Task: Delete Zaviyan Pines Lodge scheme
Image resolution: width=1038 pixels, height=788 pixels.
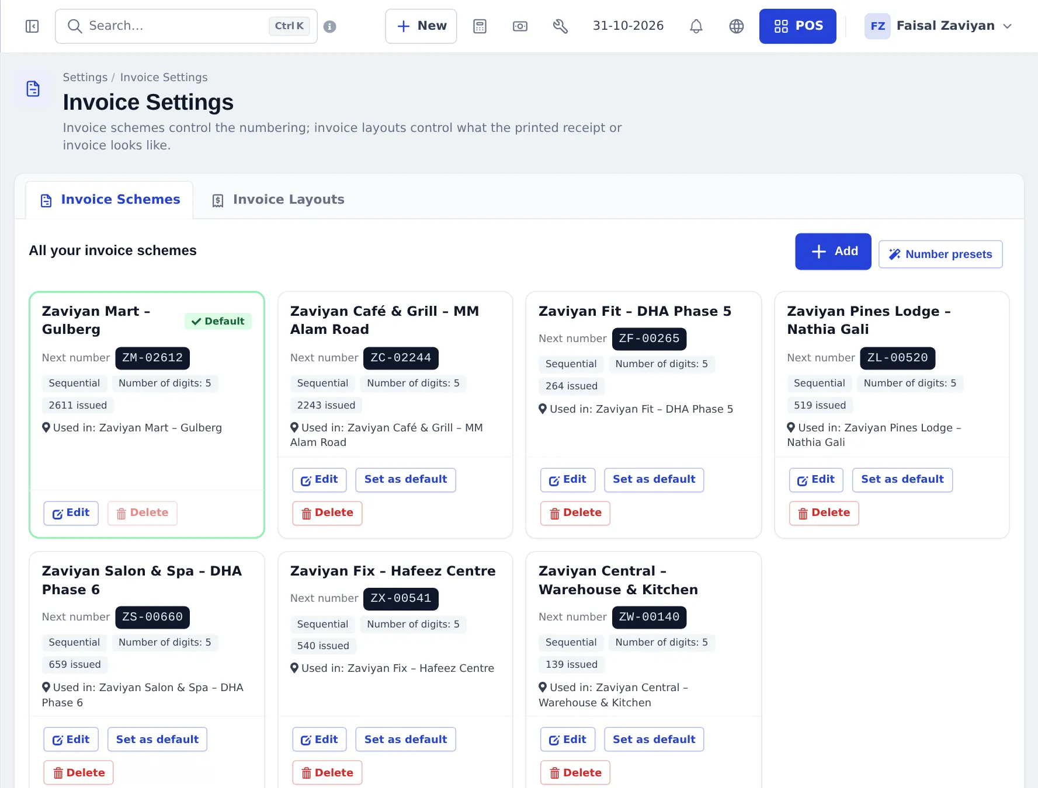Action: pos(824,513)
